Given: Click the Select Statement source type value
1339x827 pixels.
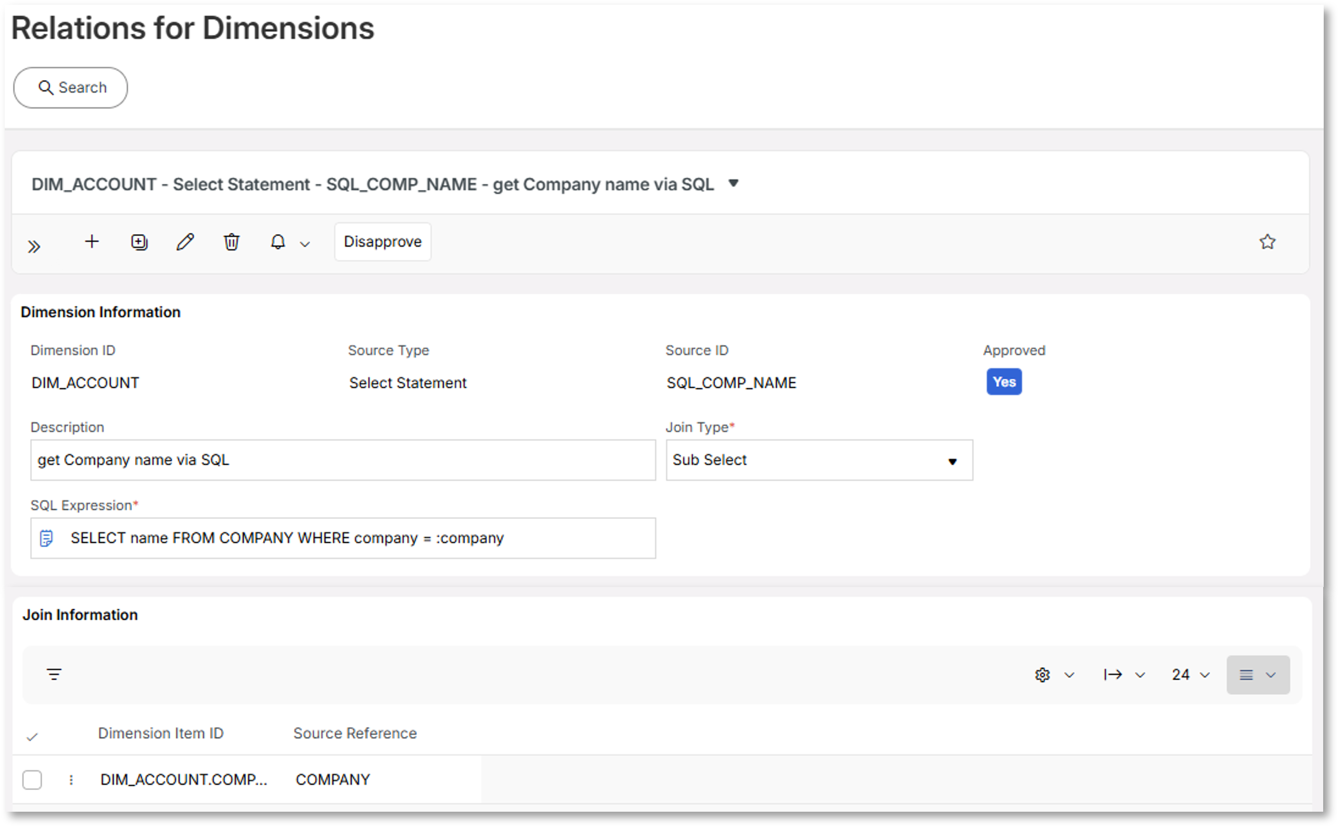Looking at the screenshot, I should click(x=408, y=383).
